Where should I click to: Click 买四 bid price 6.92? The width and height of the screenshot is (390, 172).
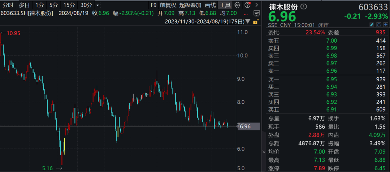pos(332,102)
